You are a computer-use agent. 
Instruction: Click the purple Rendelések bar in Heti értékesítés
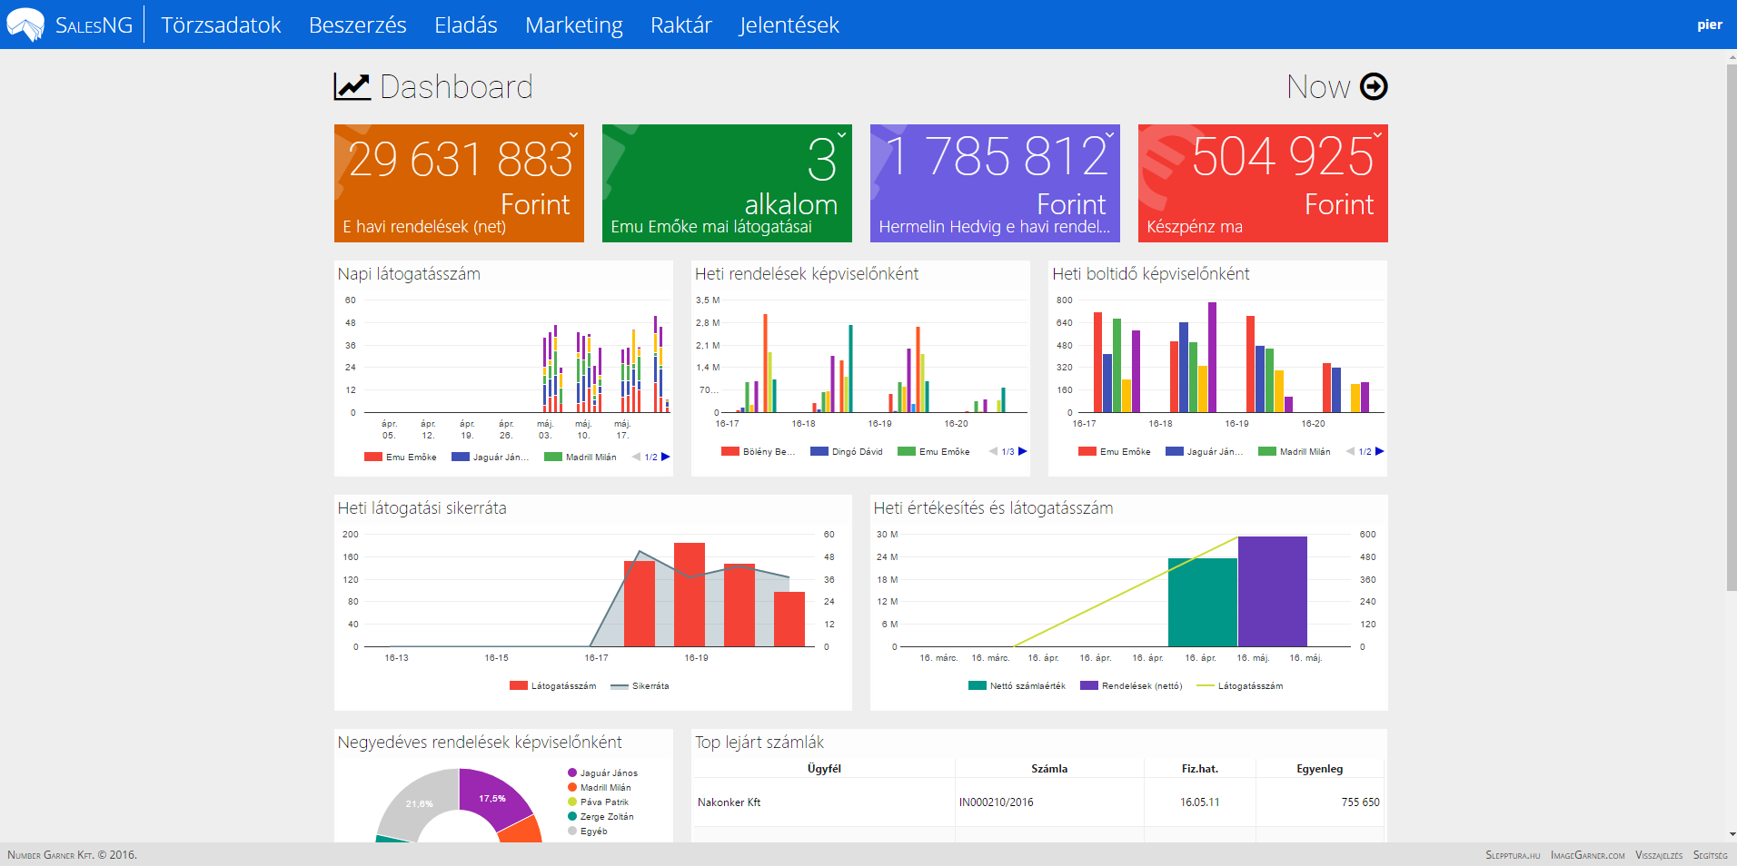coord(1273,592)
